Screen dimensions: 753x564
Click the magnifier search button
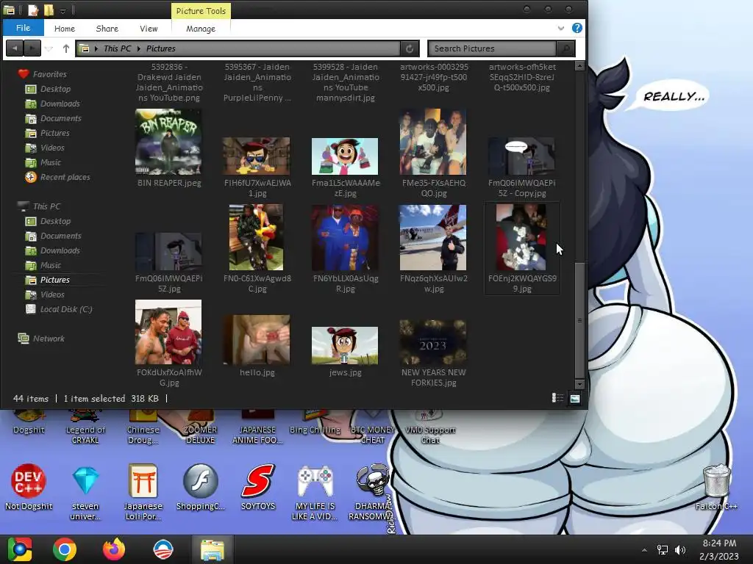565,48
